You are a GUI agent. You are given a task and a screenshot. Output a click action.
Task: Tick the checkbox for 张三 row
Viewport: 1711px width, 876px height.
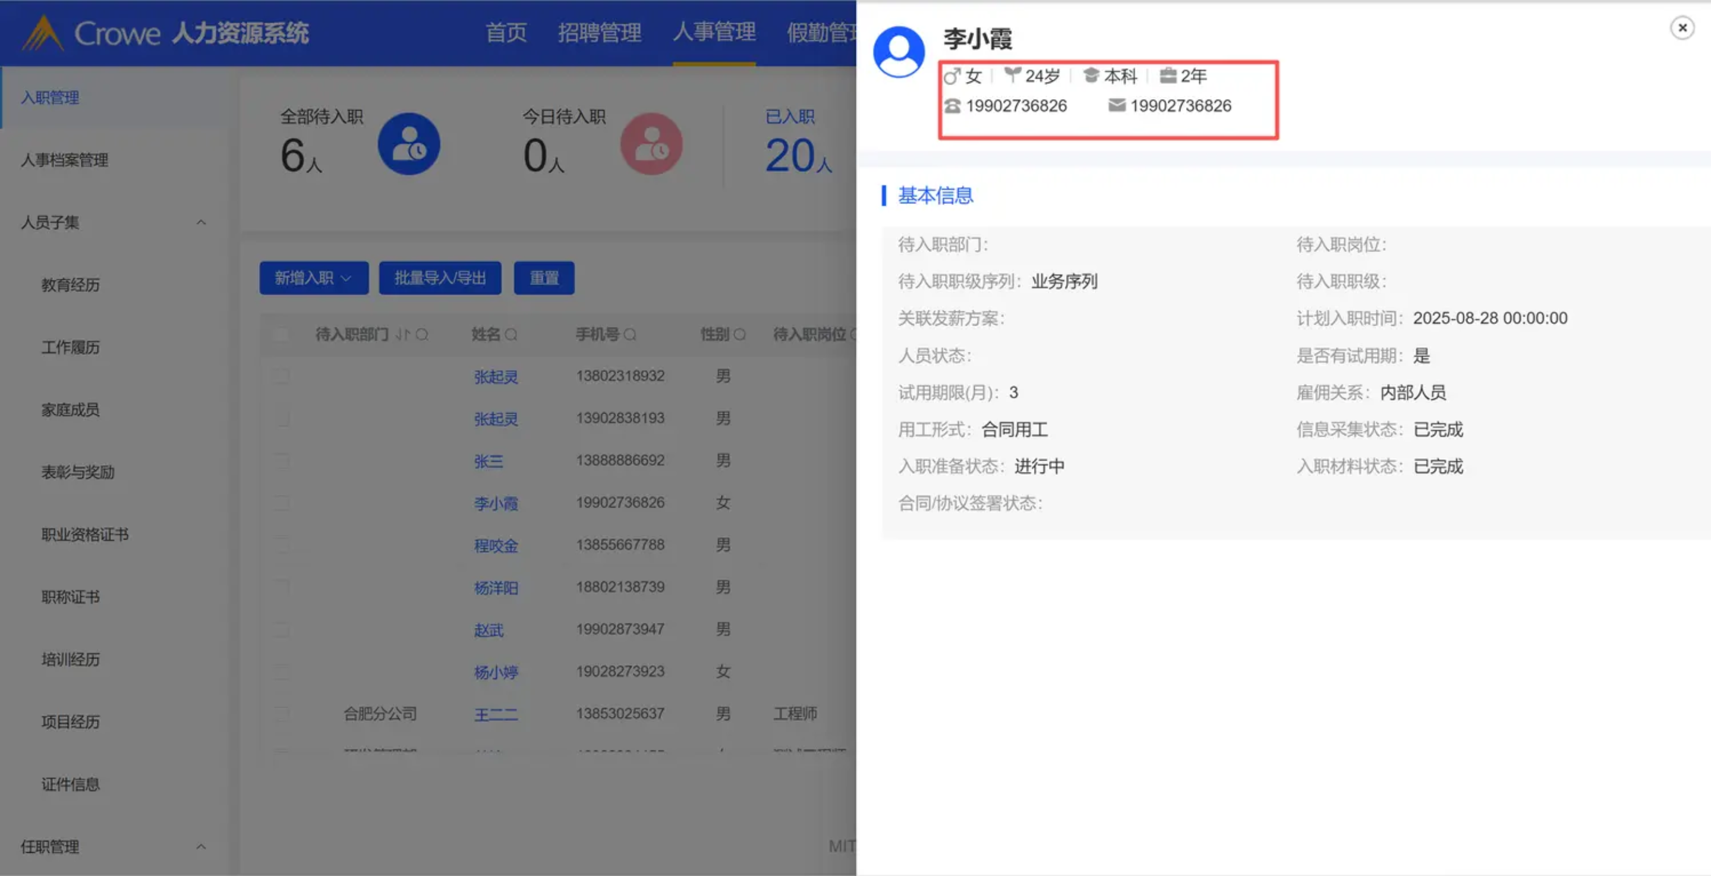click(x=282, y=461)
